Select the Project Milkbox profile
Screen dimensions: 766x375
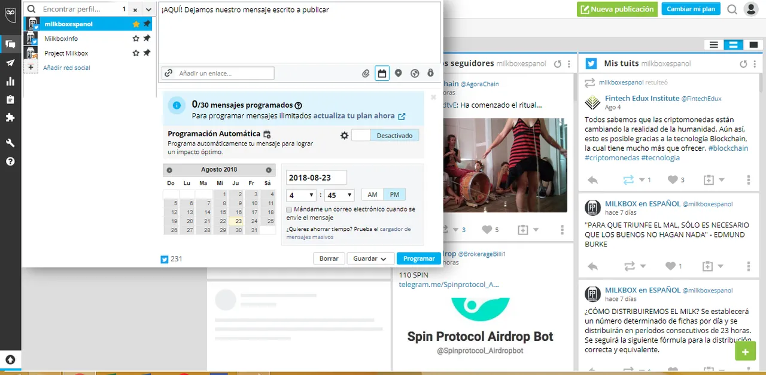(87, 53)
